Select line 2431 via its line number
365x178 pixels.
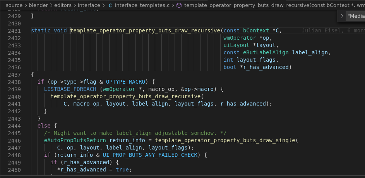(14, 31)
